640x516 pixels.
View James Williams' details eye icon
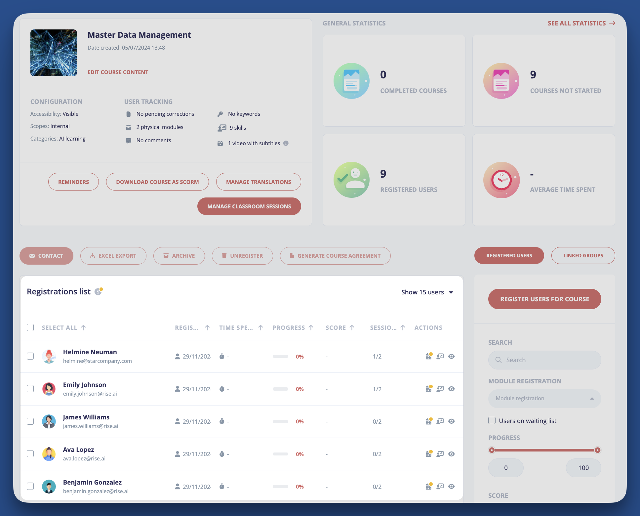tap(451, 421)
